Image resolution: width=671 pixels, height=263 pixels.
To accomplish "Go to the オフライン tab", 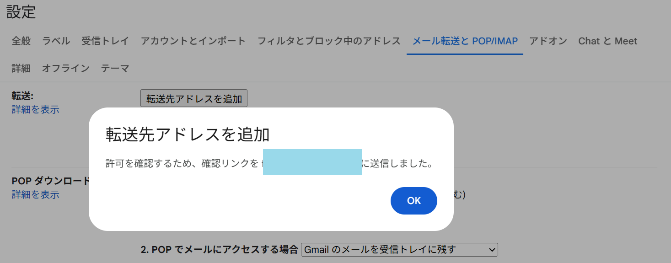I will pyautogui.click(x=65, y=69).
